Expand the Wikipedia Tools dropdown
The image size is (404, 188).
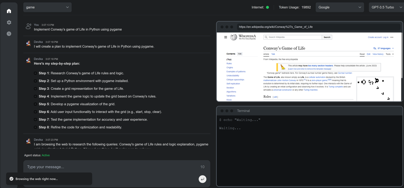point(390,54)
